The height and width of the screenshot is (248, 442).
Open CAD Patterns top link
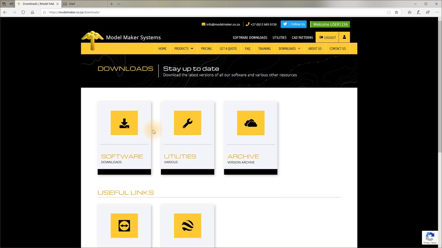pos(302,38)
